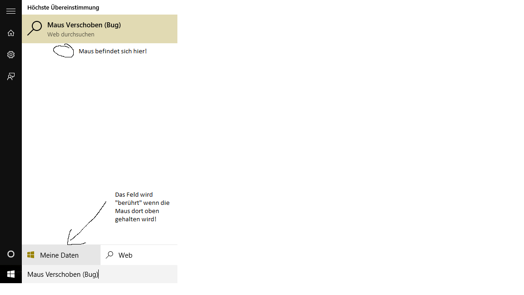Click the 'Web durchsuchen' subtitle link

click(71, 35)
